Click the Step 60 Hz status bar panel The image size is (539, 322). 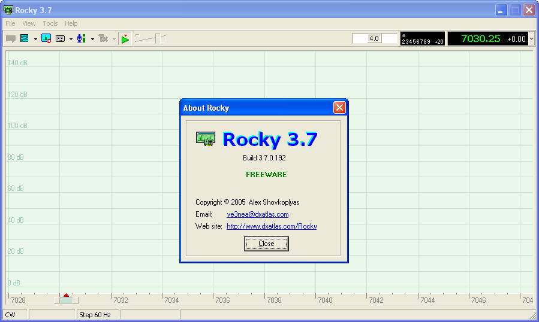click(x=98, y=315)
